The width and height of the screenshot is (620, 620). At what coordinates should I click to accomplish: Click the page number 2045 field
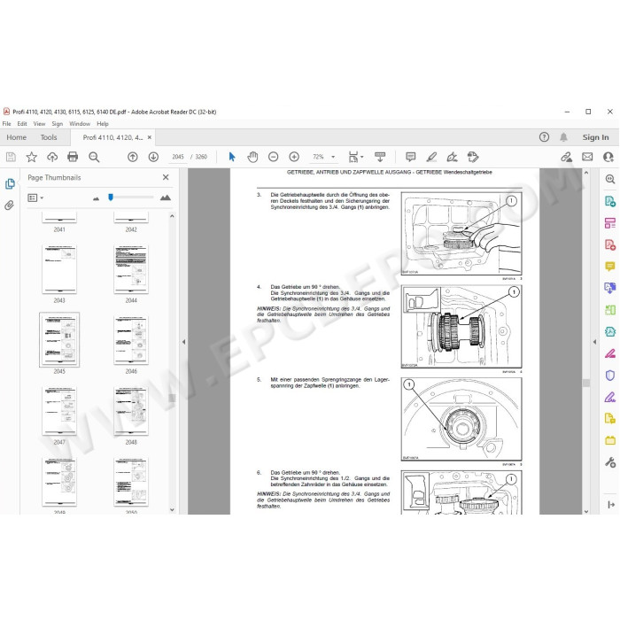point(178,157)
